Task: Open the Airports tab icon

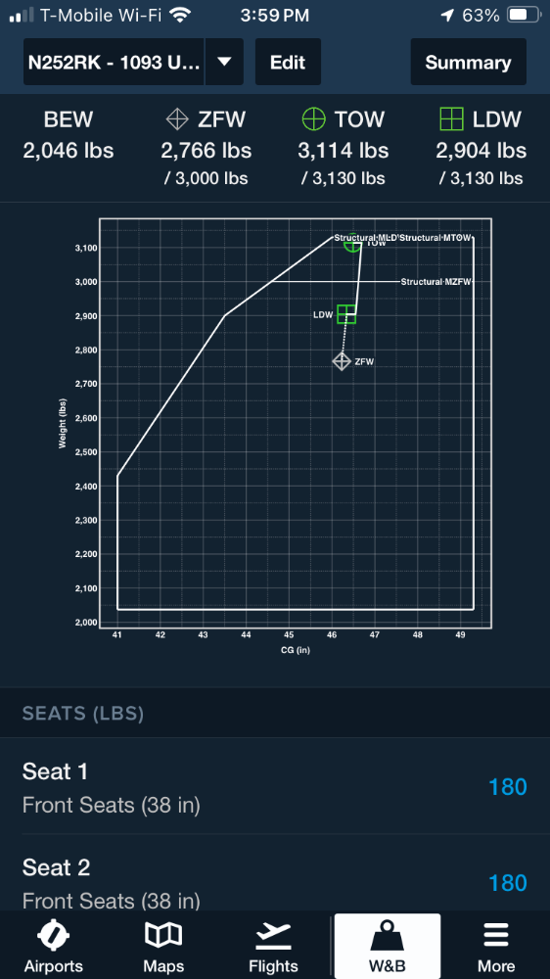Action: [x=53, y=936]
